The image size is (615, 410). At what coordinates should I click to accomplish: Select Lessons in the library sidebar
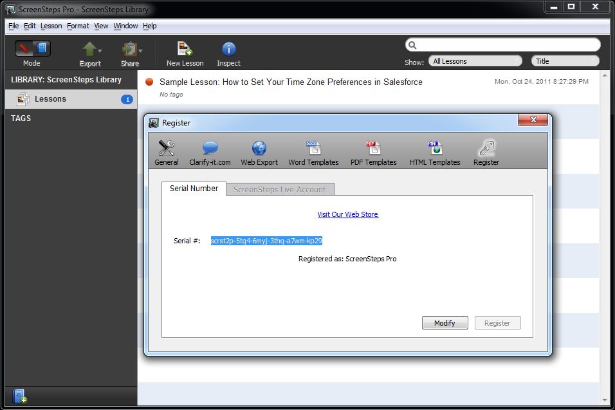[x=71, y=99]
